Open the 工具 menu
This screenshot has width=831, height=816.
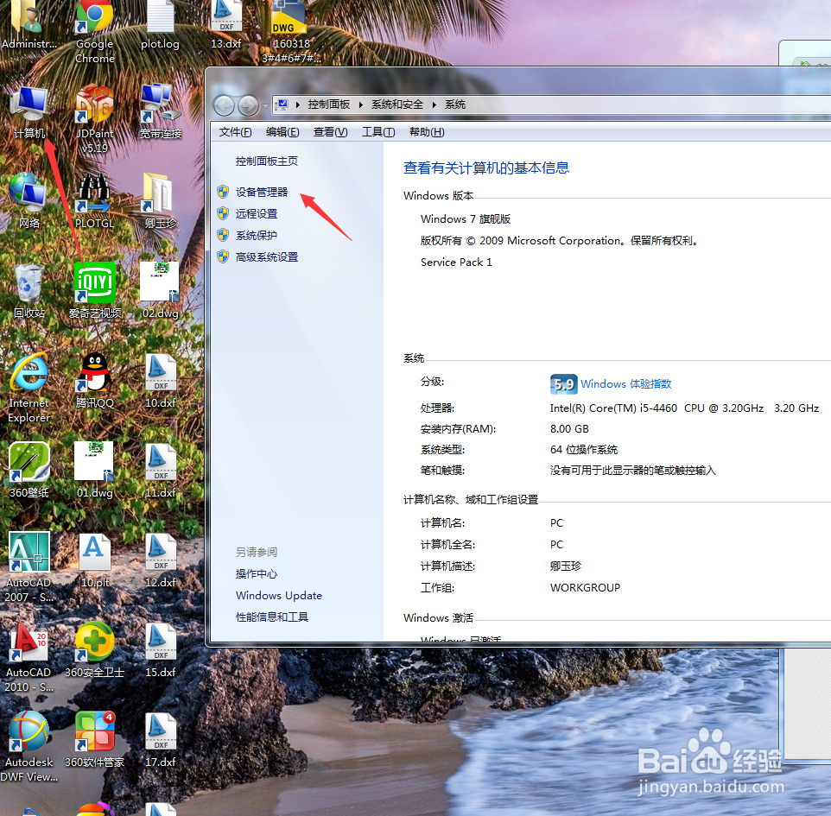(x=376, y=131)
